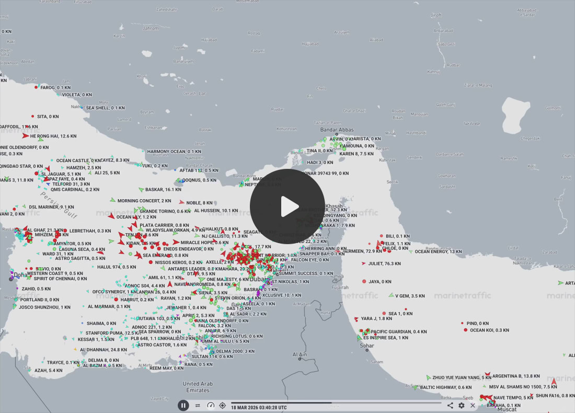Toggle the loop arrows icon in playback bar
This screenshot has height=413, width=575.
(198, 405)
